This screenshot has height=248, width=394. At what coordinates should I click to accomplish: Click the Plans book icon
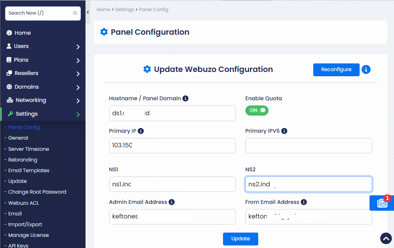9,60
